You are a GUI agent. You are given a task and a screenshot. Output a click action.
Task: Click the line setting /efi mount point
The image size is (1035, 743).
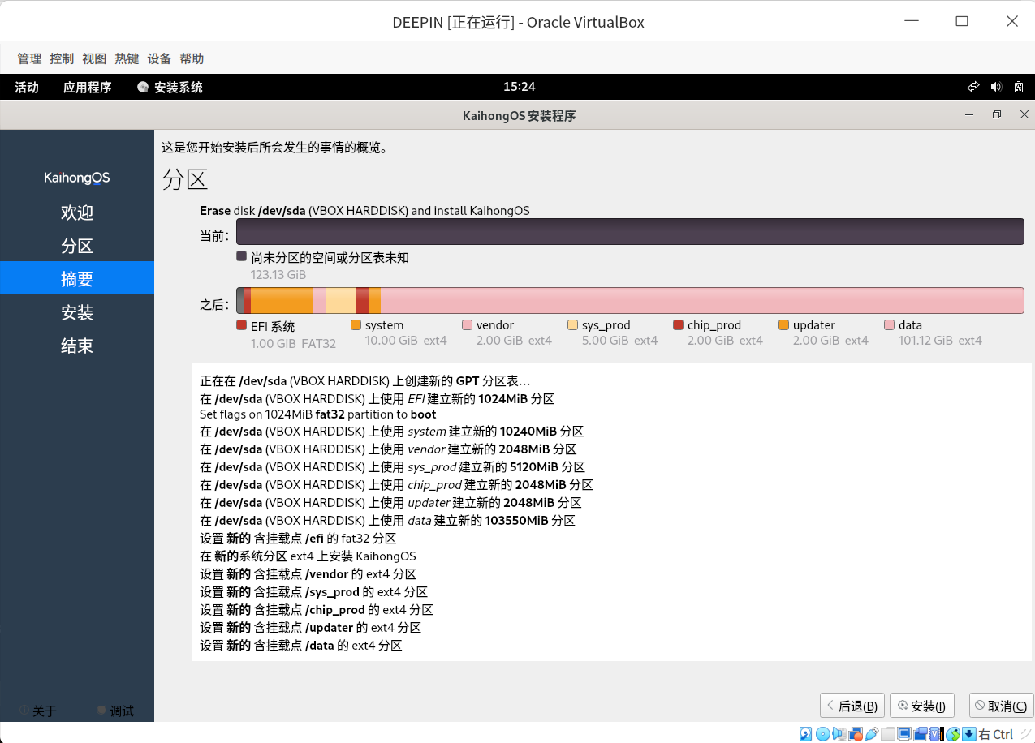[x=298, y=539]
